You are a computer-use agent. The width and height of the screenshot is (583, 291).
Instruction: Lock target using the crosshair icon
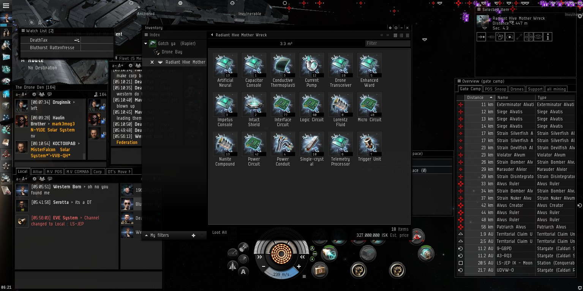(x=529, y=37)
